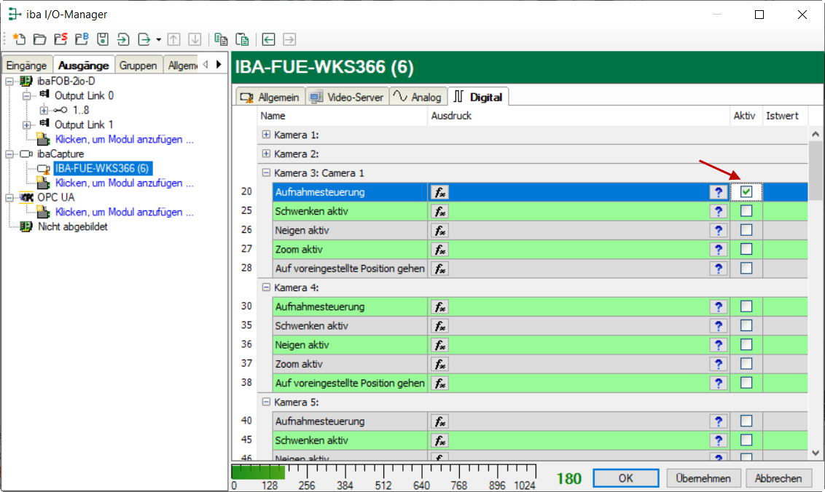Check Aktiv for Kamera 4 Aufnahmesteuerung row 30
Screen dimensions: 825x492
pos(746,306)
